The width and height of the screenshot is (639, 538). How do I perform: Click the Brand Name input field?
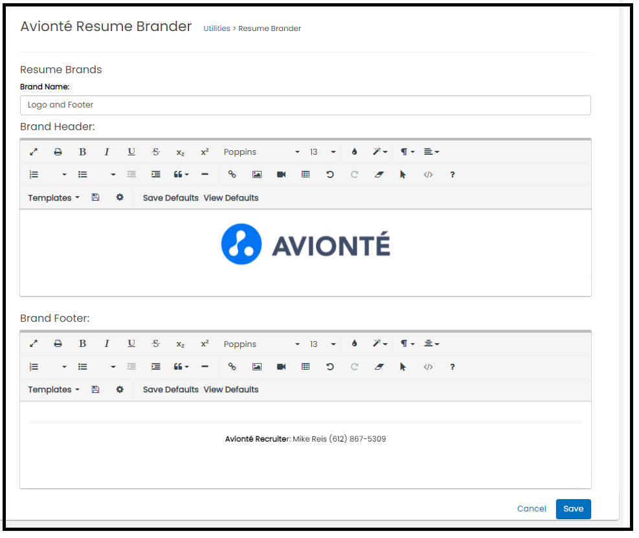(305, 105)
